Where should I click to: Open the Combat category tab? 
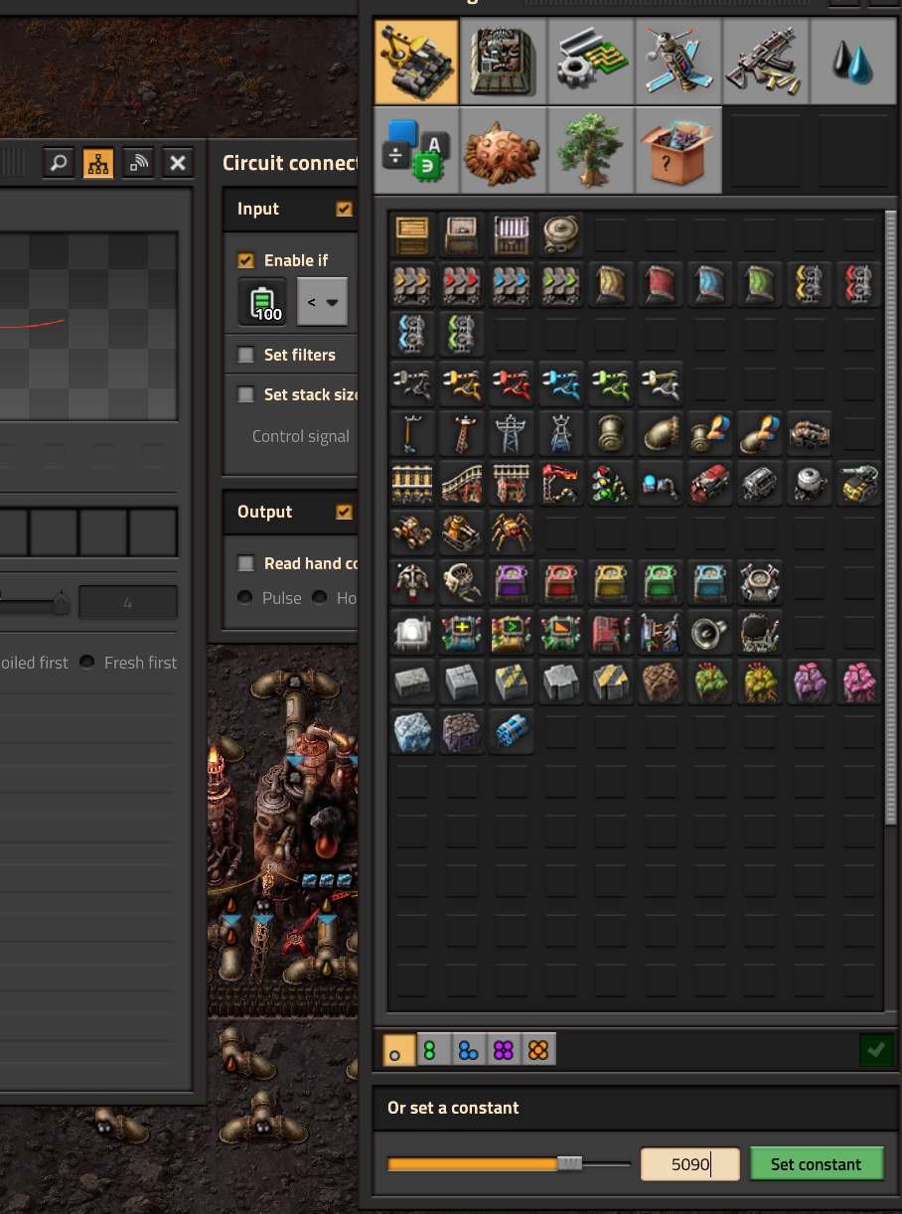click(x=766, y=62)
